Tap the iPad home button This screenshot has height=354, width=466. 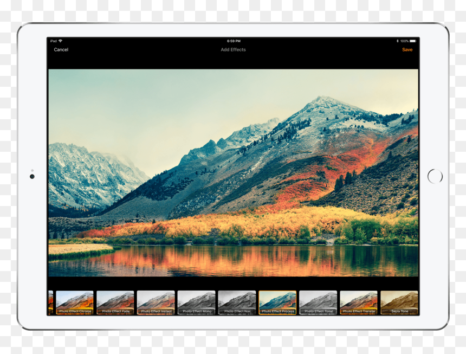435,176
